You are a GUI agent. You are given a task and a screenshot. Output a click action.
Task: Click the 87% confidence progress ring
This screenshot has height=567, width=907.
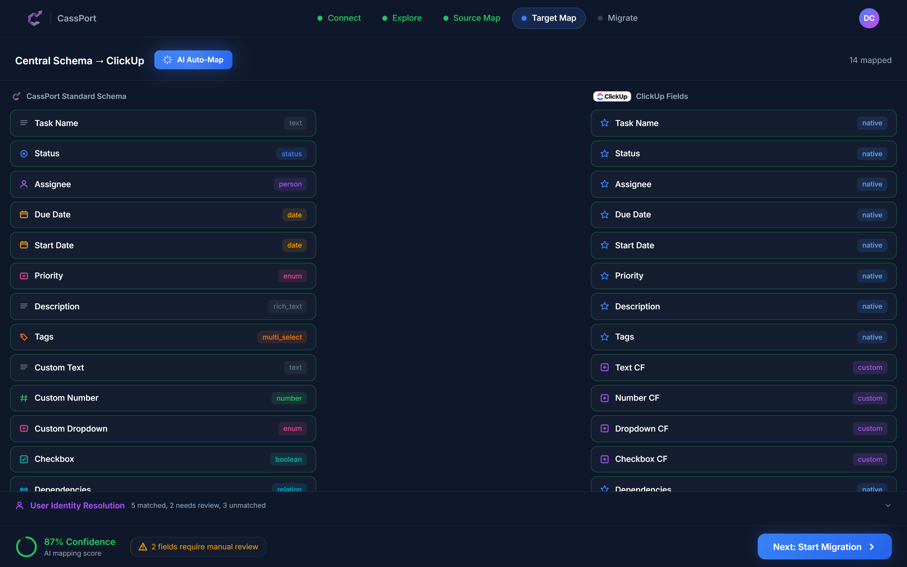coord(26,547)
